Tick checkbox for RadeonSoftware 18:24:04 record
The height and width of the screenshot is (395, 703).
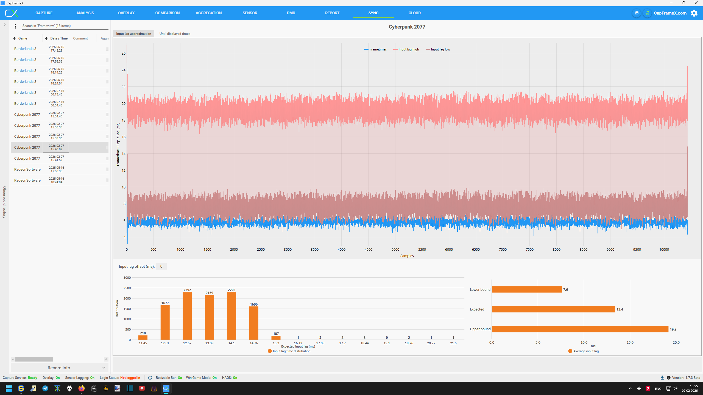tap(107, 180)
